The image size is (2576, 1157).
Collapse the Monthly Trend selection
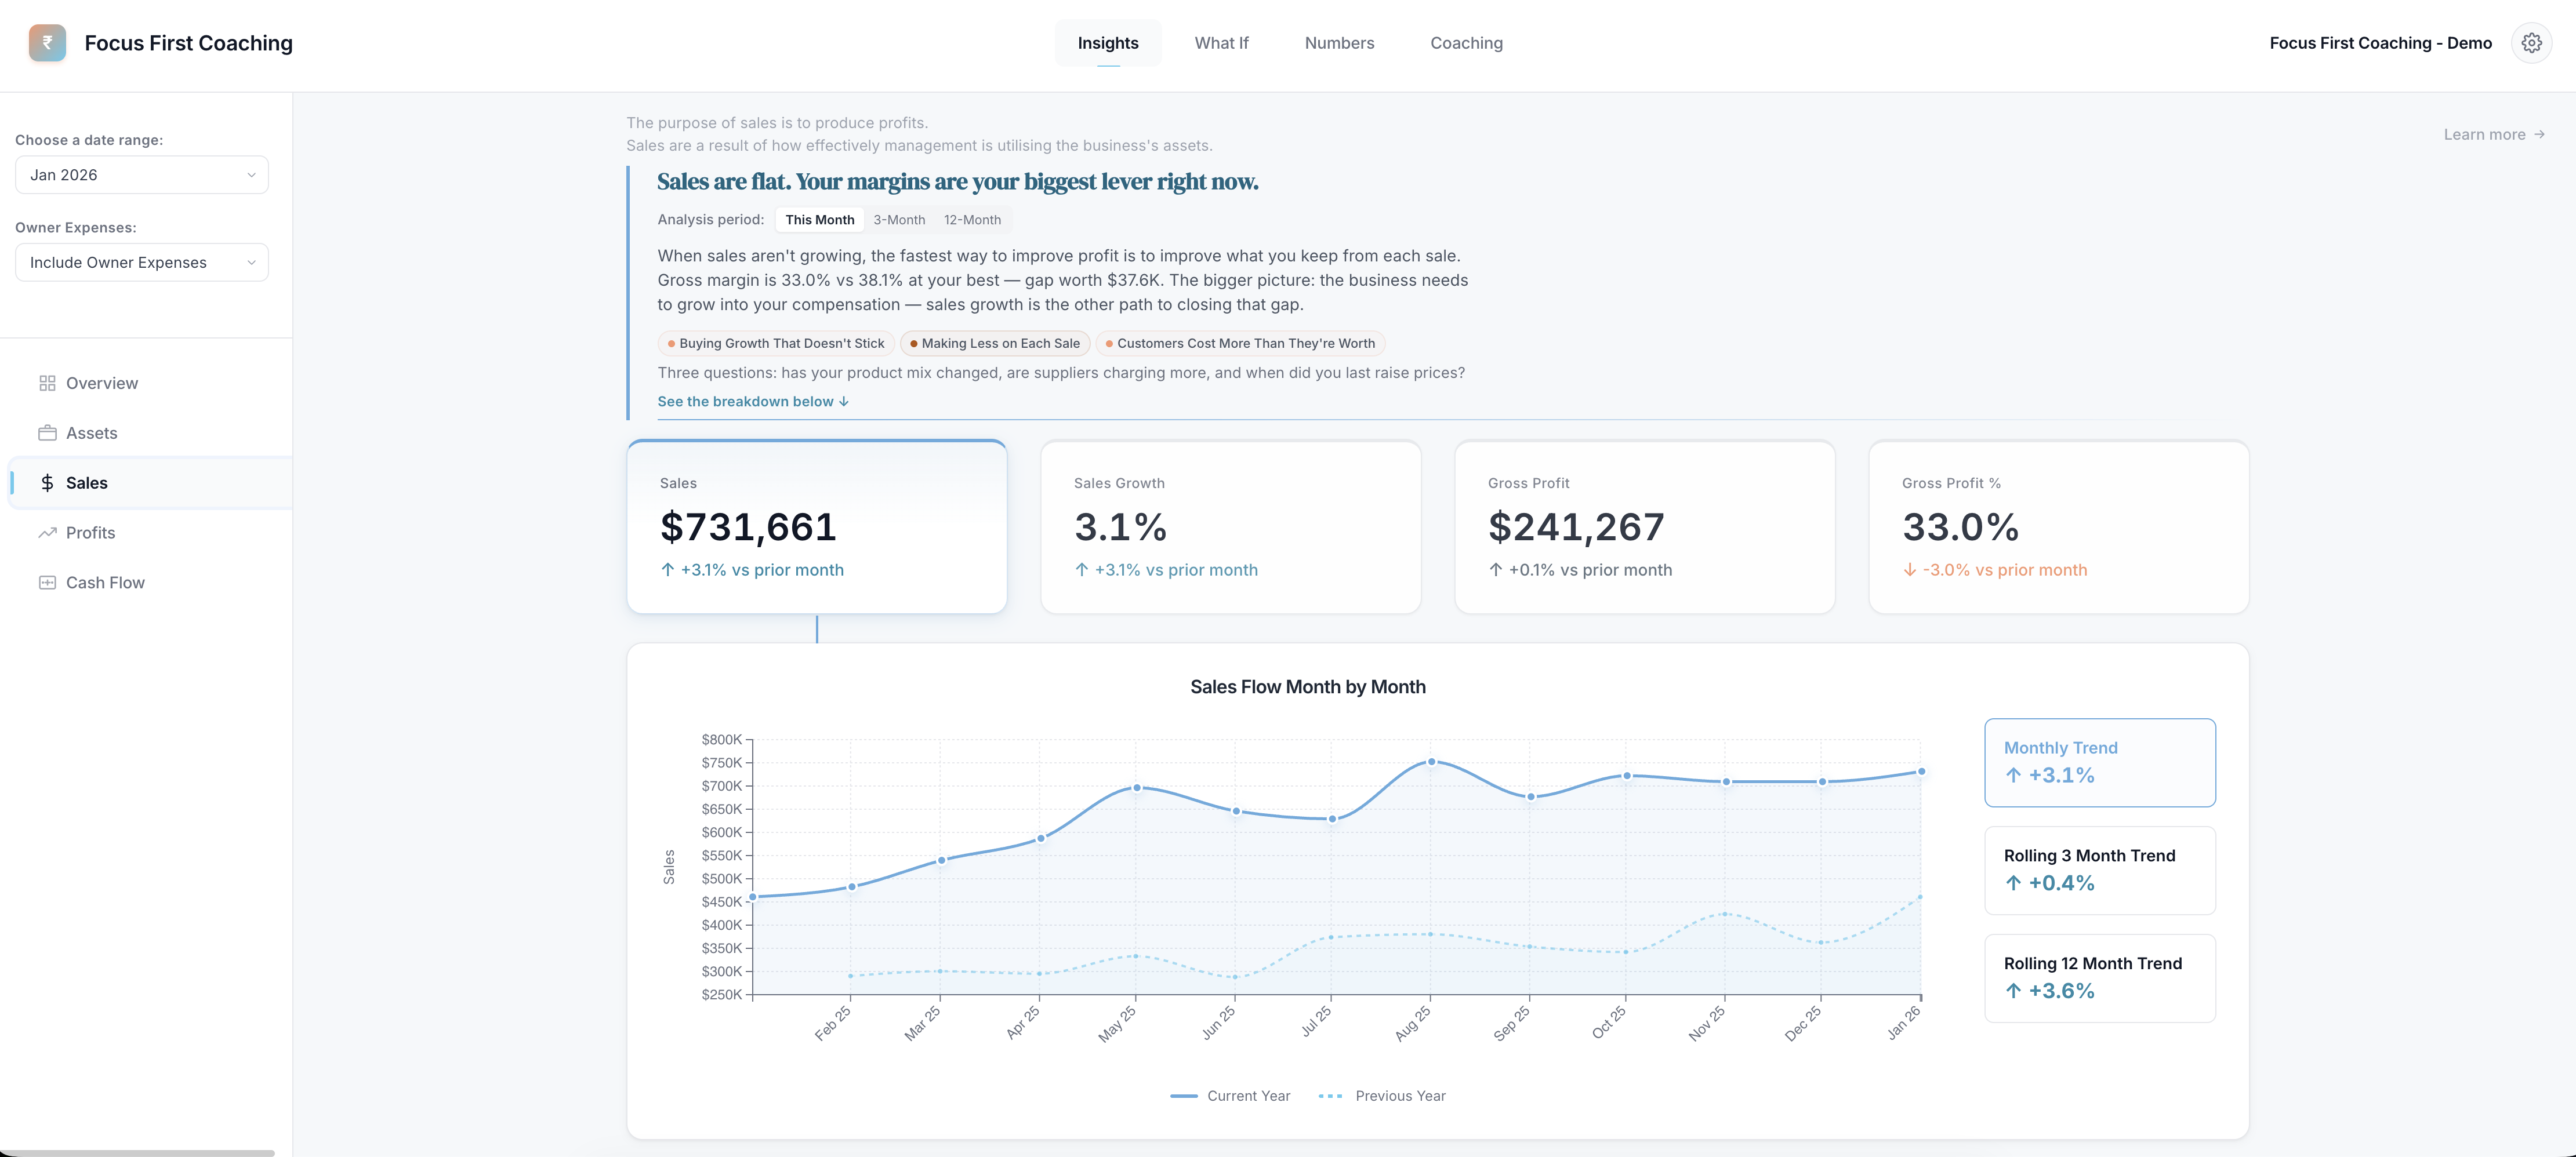click(2099, 761)
